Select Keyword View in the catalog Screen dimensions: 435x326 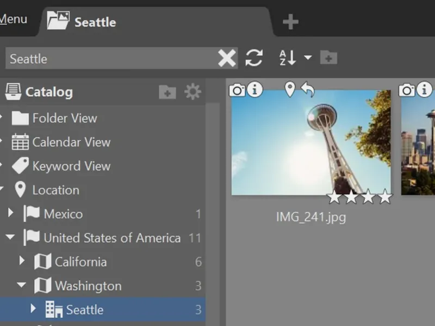(71, 166)
